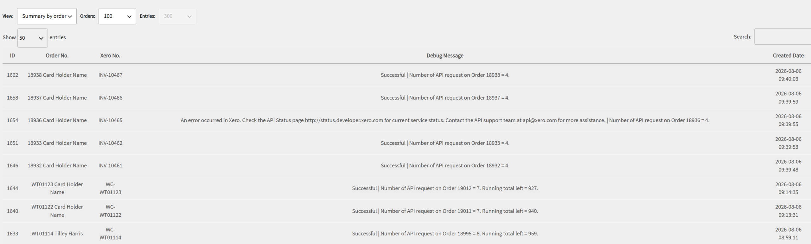Image resolution: width=811 pixels, height=244 pixels.
Task: Click the Xero error message for order 18936
Action: (x=445, y=120)
